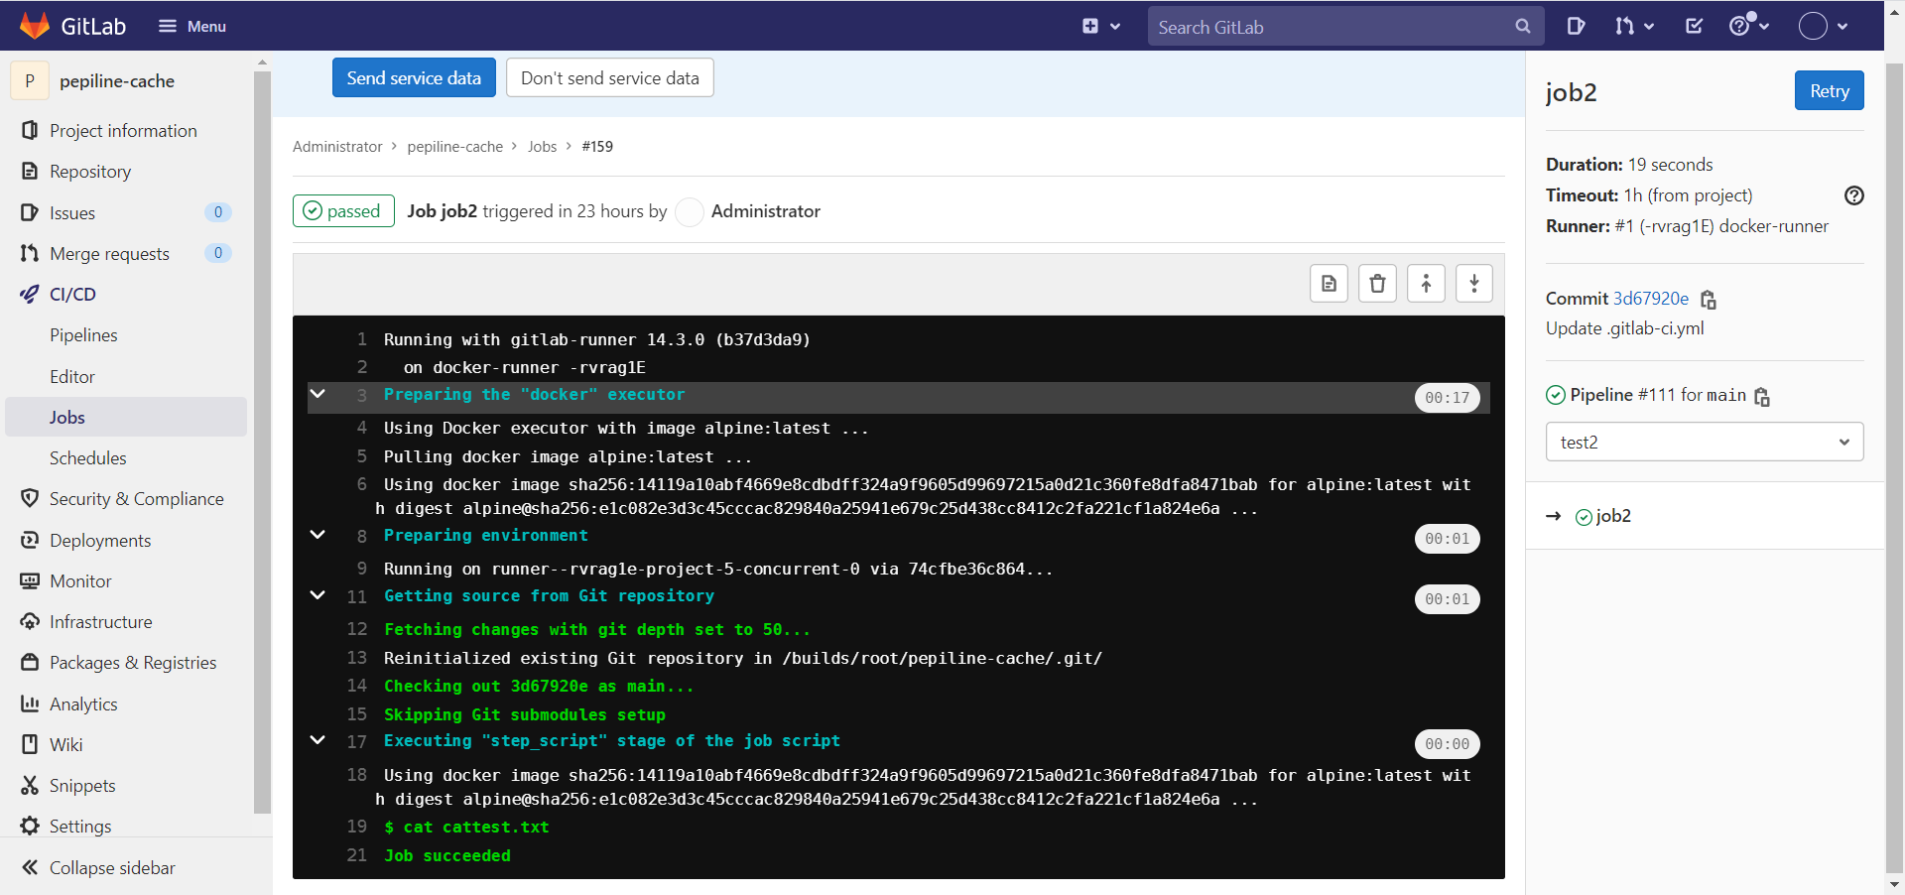Open the pepiline-cache project avatar
The height and width of the screenshot is (895, 1905).
(x=30, y=80)
